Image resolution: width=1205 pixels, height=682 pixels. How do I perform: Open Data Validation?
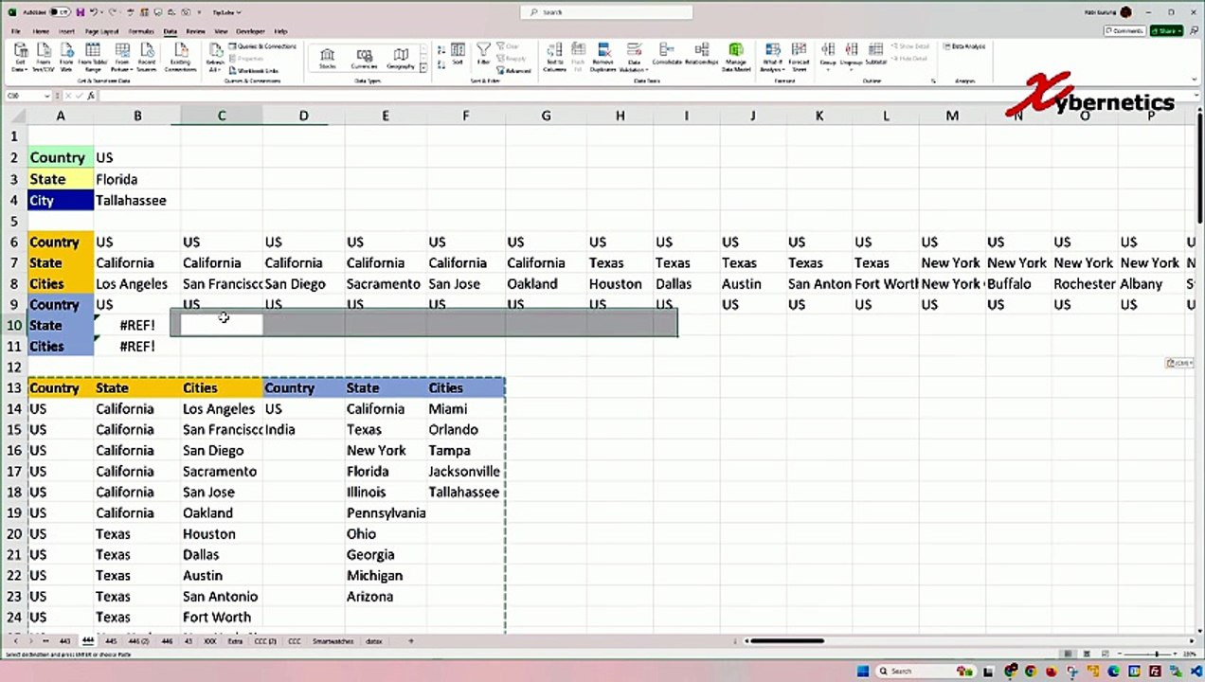(x=635, y=57)
